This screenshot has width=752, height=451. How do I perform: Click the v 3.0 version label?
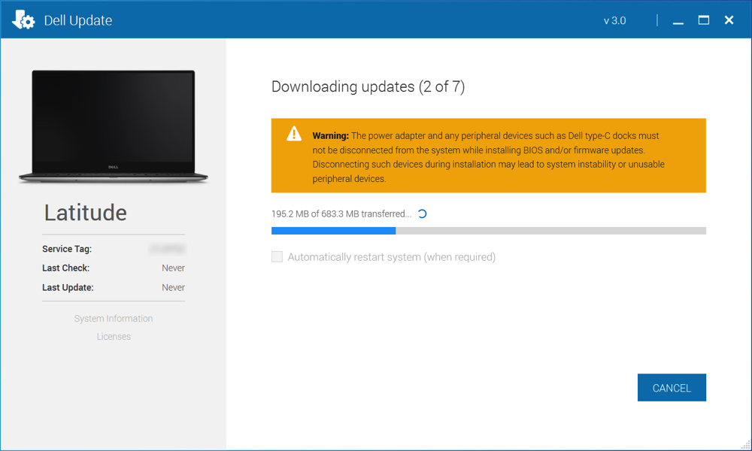[614, 20]
